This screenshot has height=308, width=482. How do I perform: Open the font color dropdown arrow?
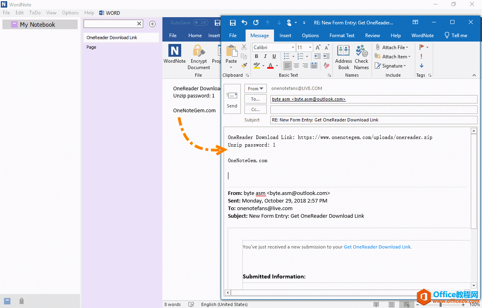(x=277, y=66)
